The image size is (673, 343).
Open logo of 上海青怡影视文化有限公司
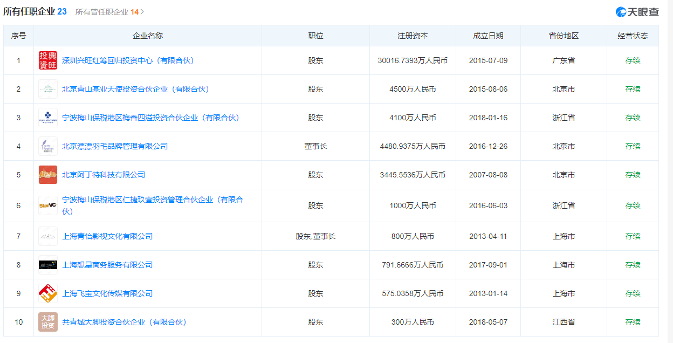click(x=48, y=236)
